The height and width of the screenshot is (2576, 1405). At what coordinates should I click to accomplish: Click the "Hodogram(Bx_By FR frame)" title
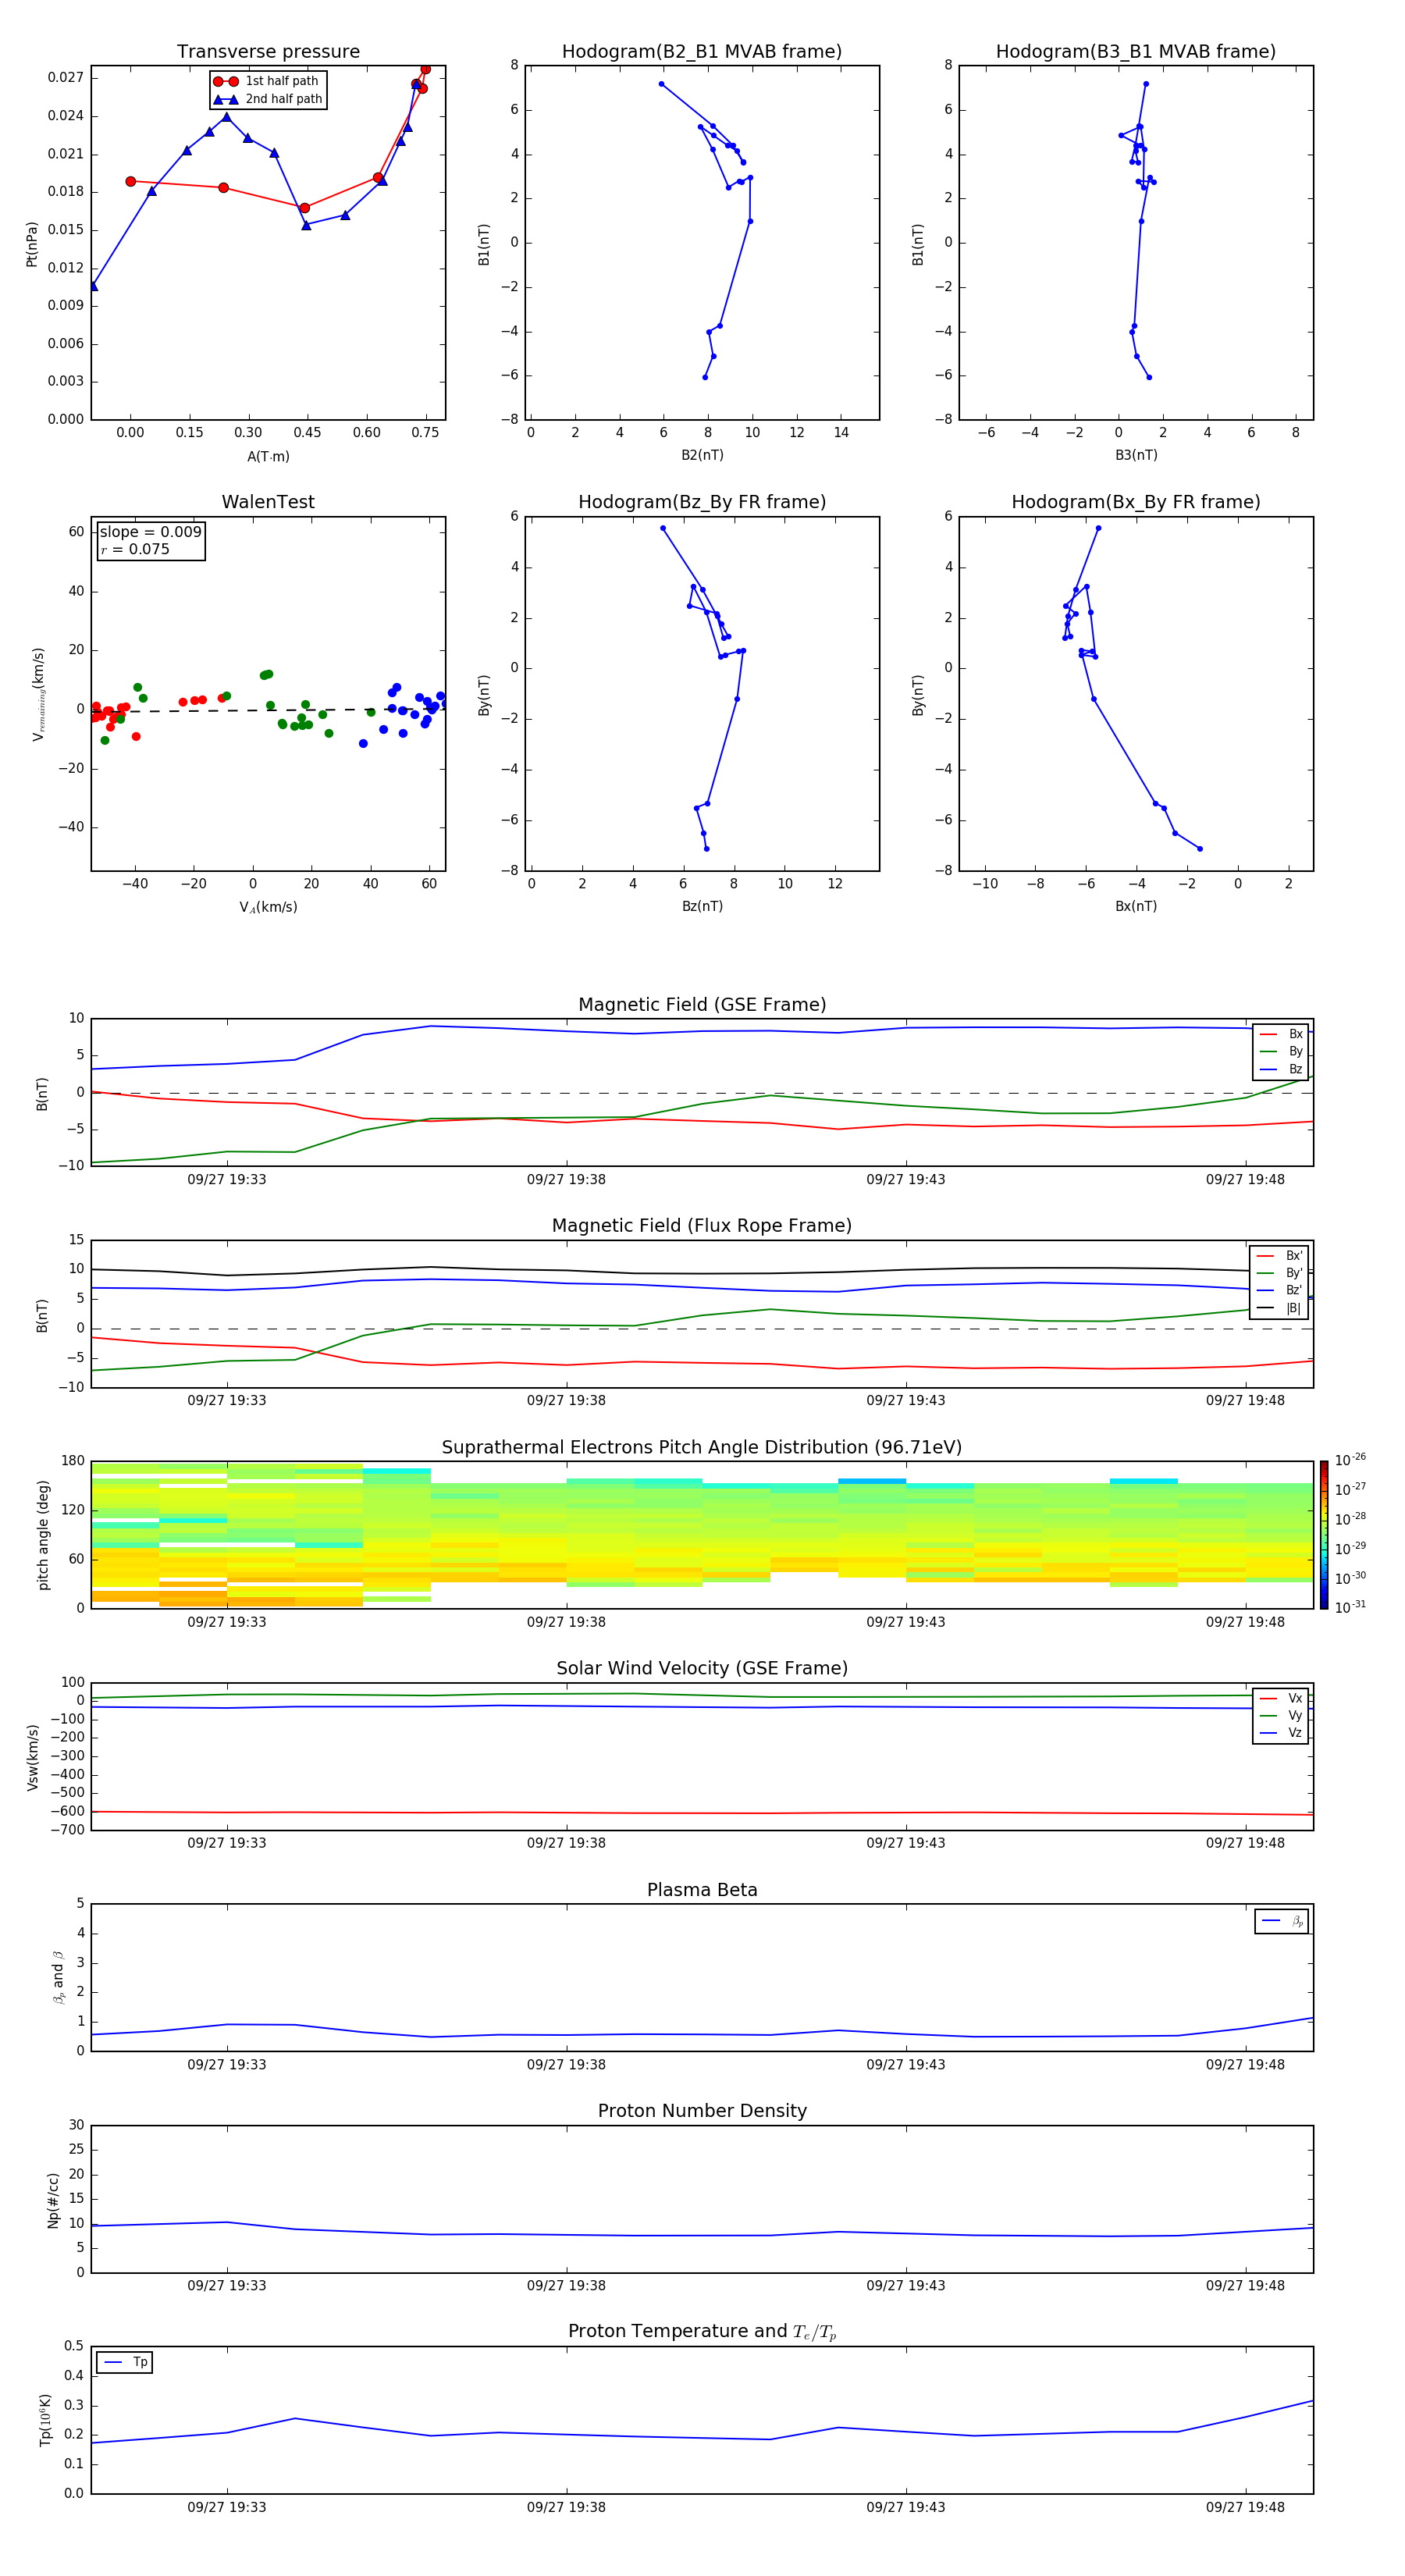tap(1136, 502)
